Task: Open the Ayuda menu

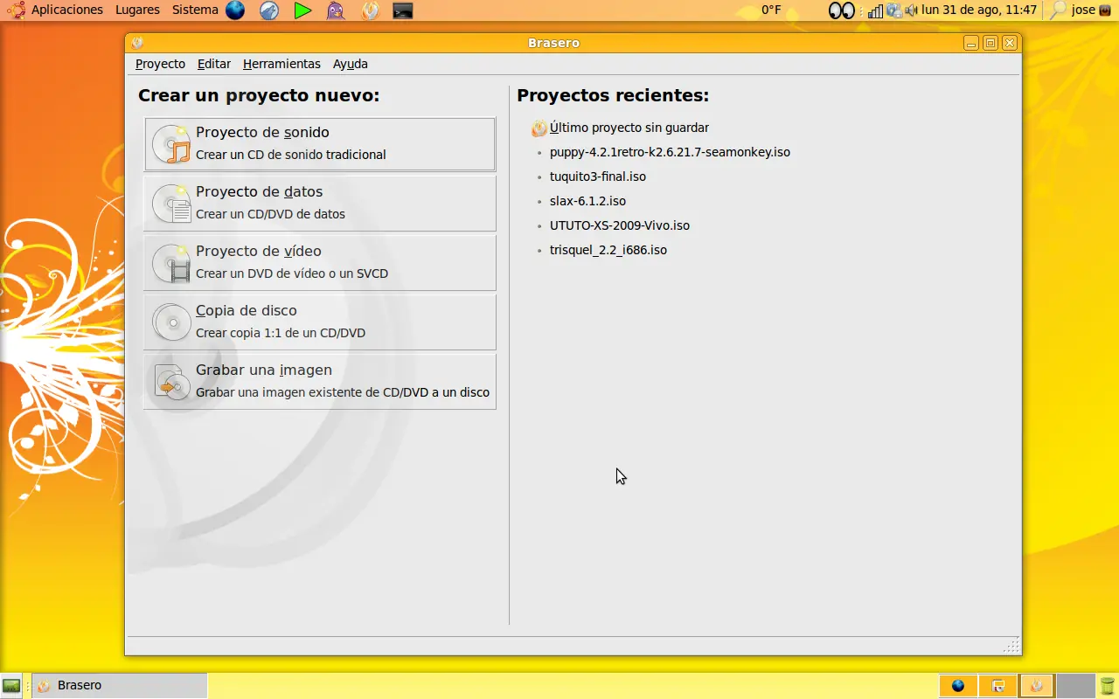Action: tap(351, 64)
